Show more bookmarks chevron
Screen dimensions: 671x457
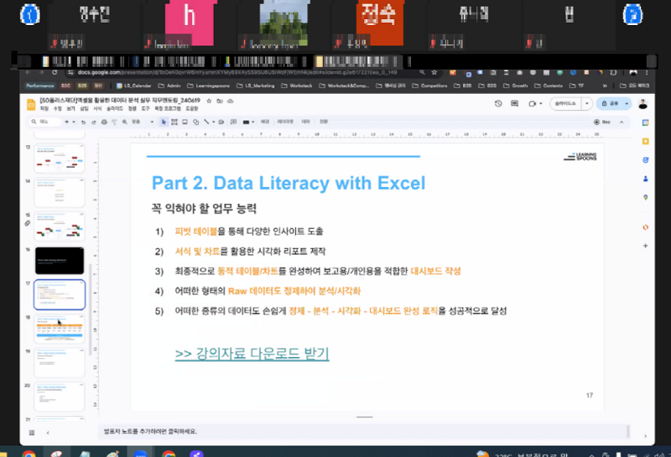(x=605, y=86)
